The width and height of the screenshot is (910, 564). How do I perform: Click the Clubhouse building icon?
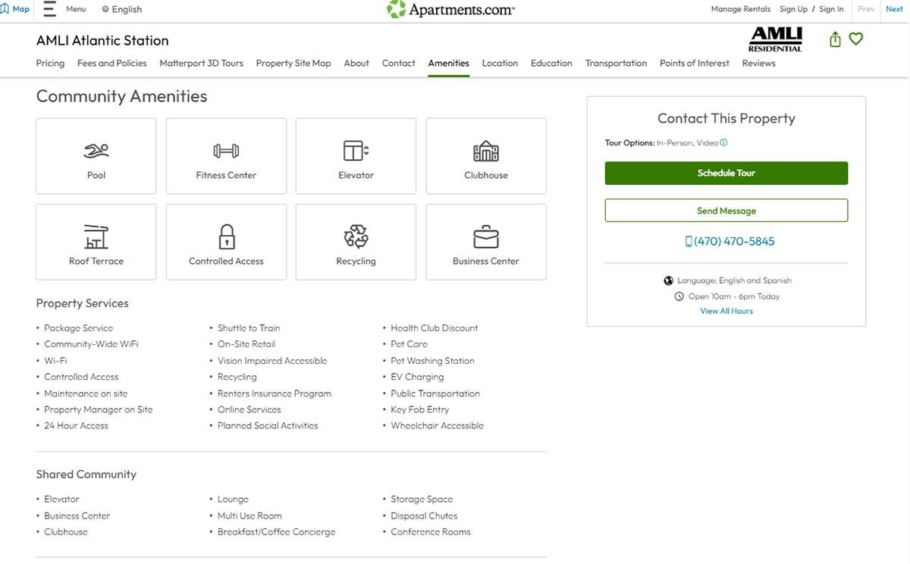[486, 151]
